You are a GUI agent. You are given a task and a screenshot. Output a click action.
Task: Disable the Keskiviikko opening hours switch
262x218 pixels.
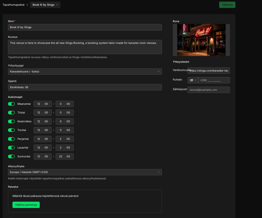(11, 121)
